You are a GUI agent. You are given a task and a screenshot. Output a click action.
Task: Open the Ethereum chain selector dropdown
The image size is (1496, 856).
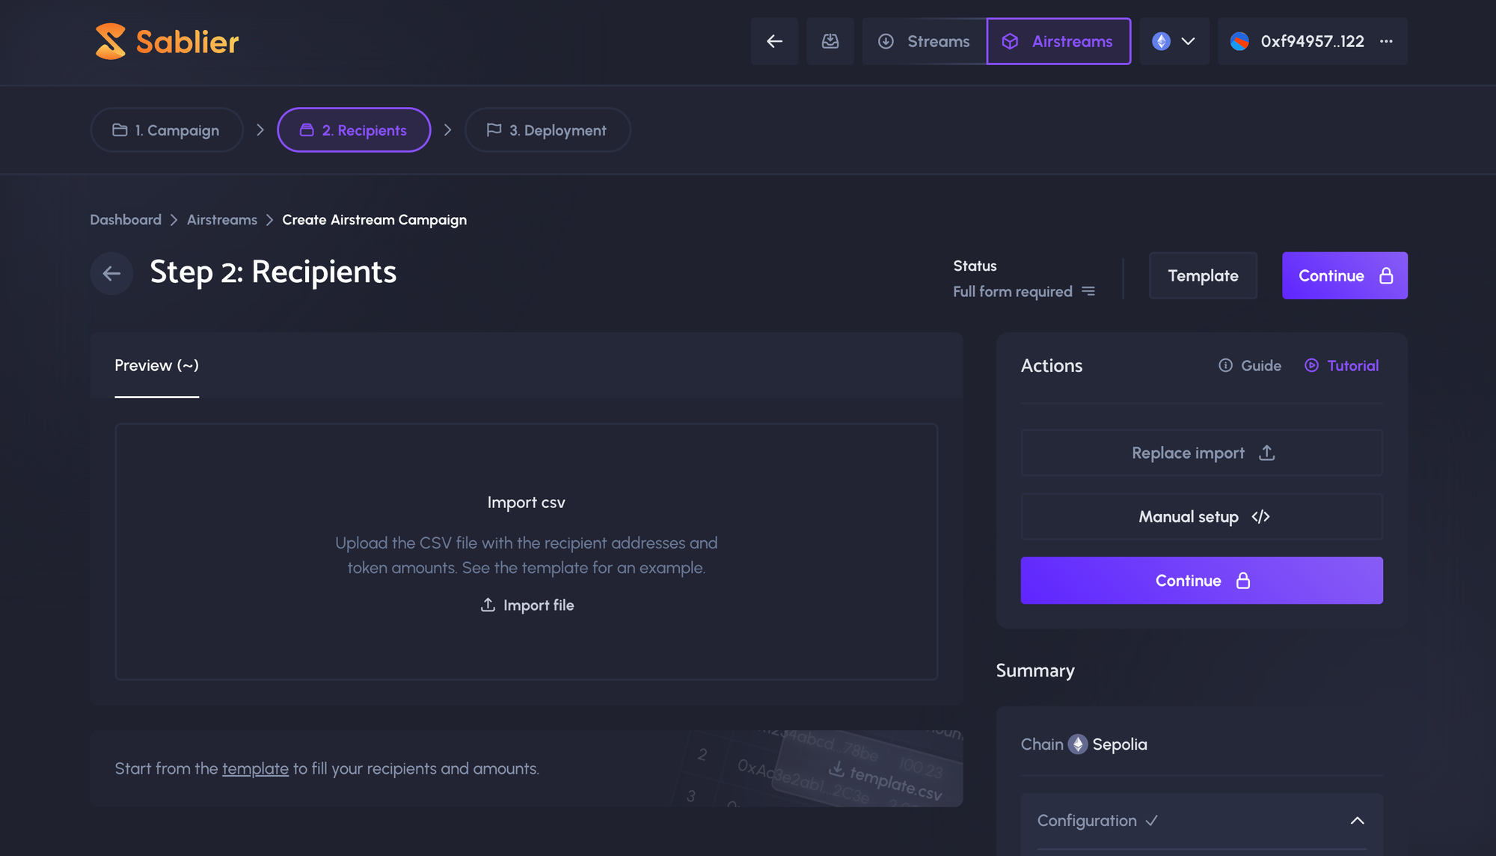(1174, 41)
